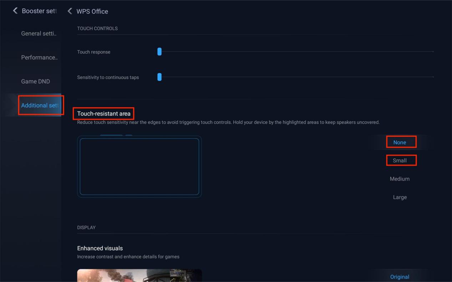Click the Sensitivity to continuous taps slider handle
452x282 pixels.
159,77
